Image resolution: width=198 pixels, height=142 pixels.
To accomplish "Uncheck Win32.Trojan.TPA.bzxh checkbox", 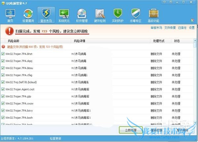I will point(3,118).
